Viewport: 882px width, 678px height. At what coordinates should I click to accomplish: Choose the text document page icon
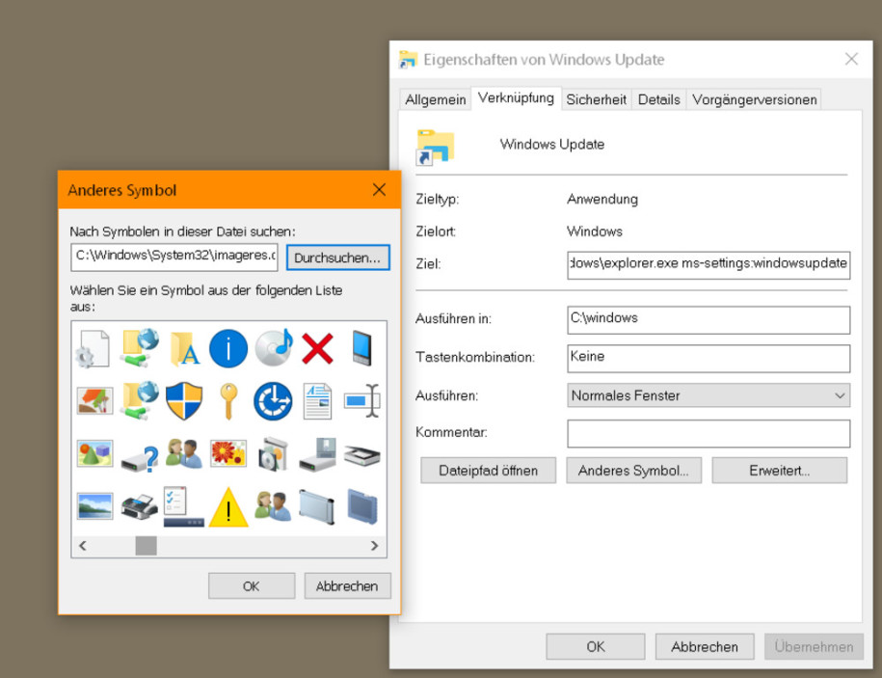pos(318,401)
